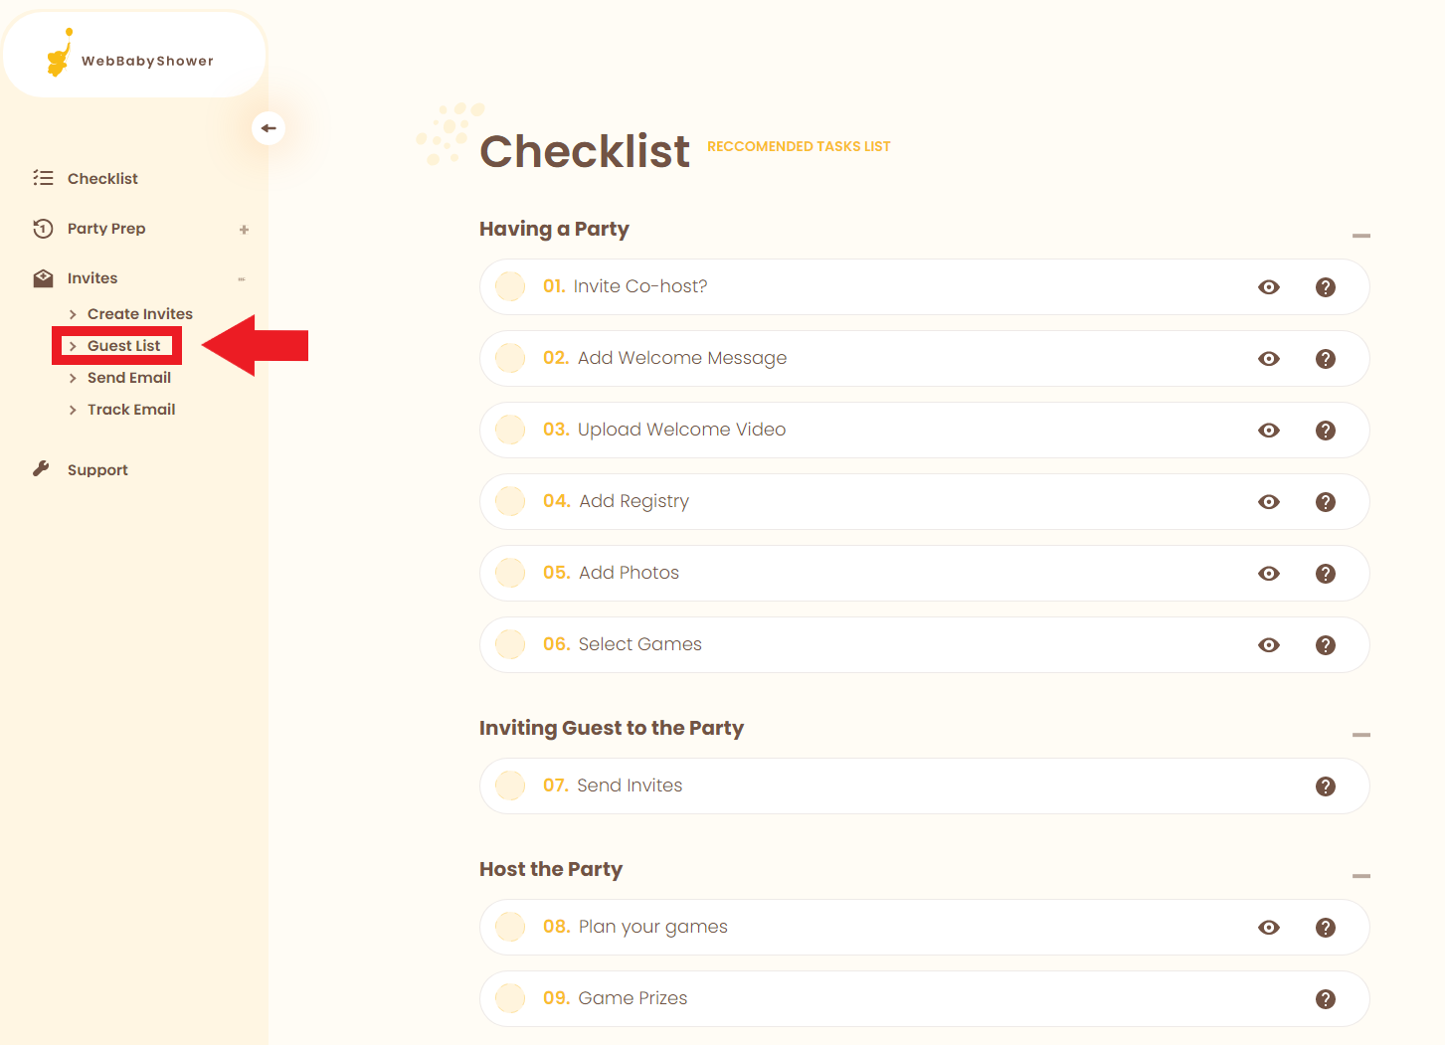The image size is (1445, 1045).
Task: Expand Party Prep with the plus icon
Action: click(244, 230)
